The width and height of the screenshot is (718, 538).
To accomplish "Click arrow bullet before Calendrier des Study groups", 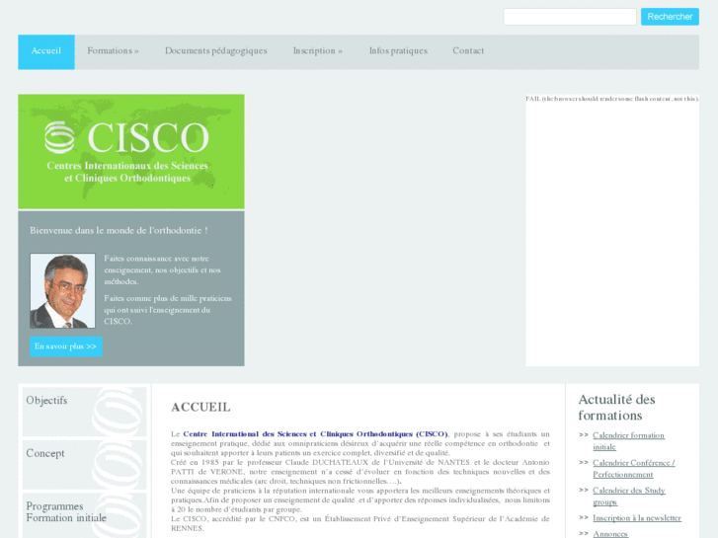I will click(x=584, y=490).
